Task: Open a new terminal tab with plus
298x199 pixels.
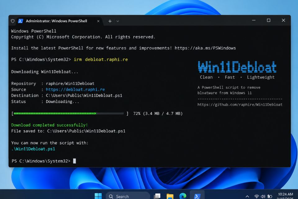Action: 110,21
